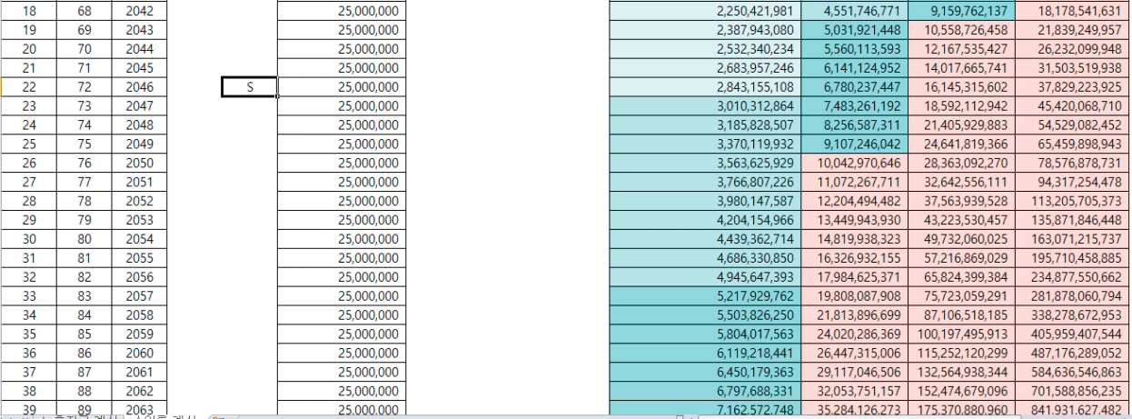Click the cell showing 18,178,541,631

(x=1073, y=11)
